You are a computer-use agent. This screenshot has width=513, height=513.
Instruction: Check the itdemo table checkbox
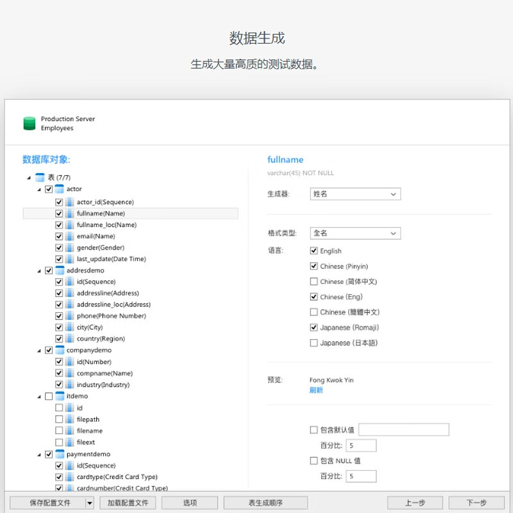(49, 396)
